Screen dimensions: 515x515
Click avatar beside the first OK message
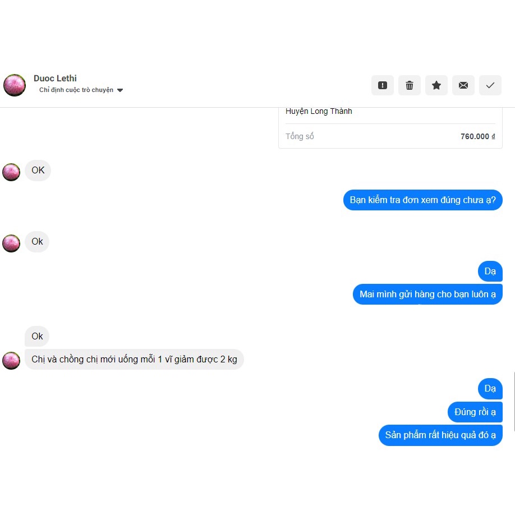pos(11,172)
